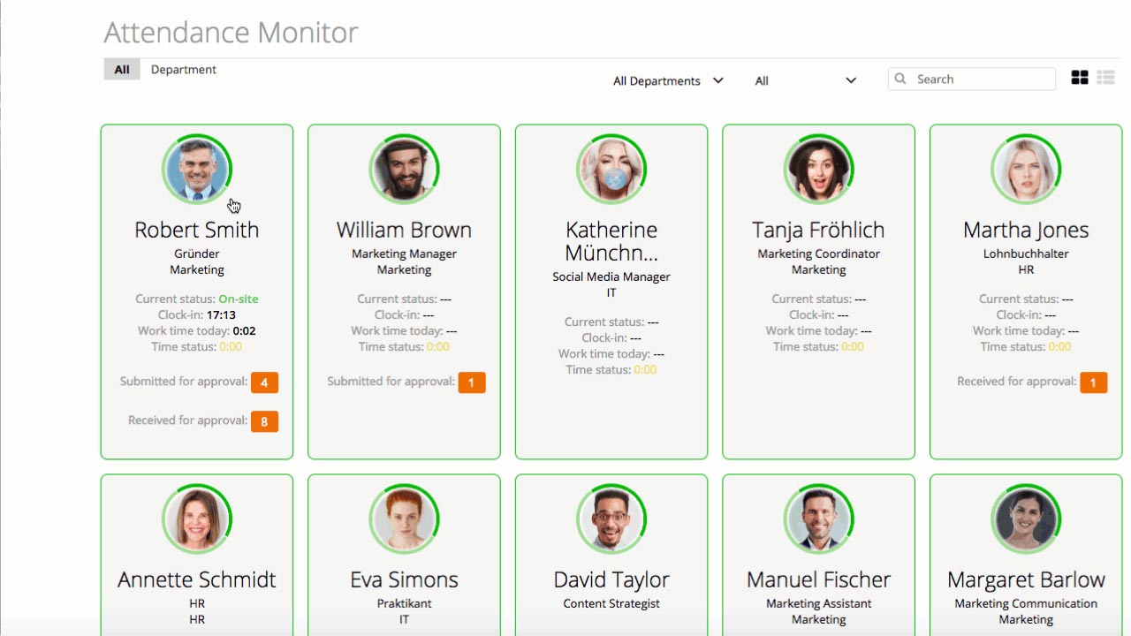Open Martha Jones's received approvals badge 1
The image size is (1131, 636).
1093,382
